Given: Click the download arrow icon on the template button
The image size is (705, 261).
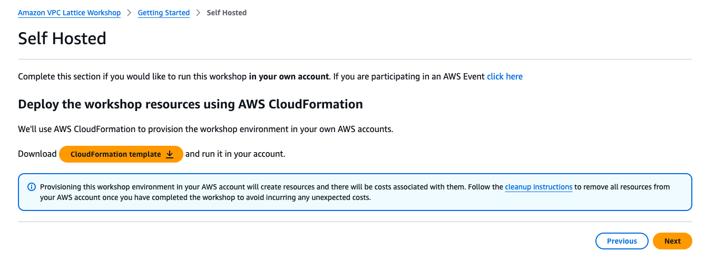Looking at the screenshot, I should click(170, 154).
